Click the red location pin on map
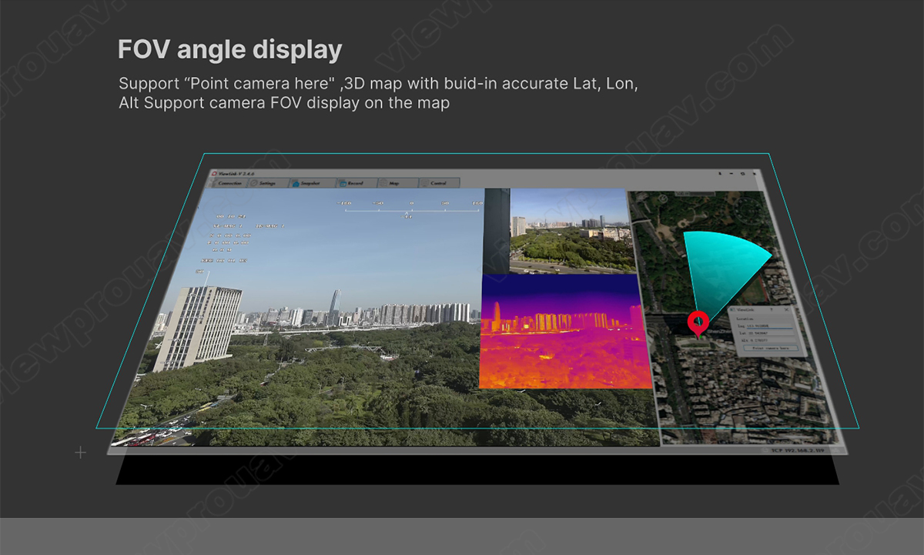 [x=698, y=323]
